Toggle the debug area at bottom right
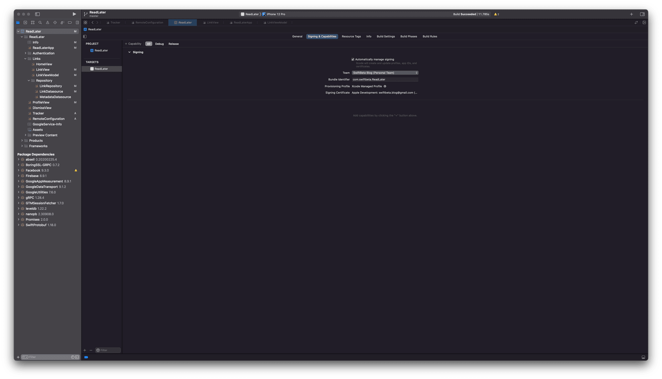The image size is (662, 379). coord(643,357)
